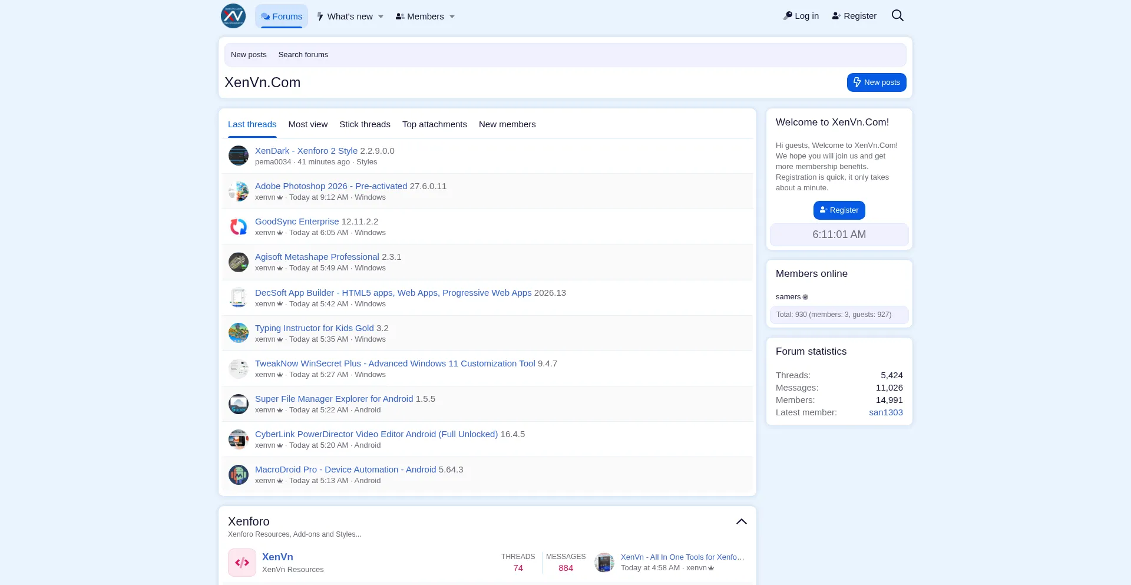Switch to the Most view tab
This screenshot has height=585, width=1131.
(308, 124)
